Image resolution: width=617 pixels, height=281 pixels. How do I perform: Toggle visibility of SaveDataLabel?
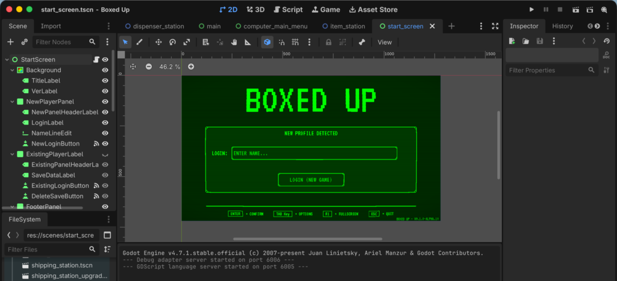(105, 175)
